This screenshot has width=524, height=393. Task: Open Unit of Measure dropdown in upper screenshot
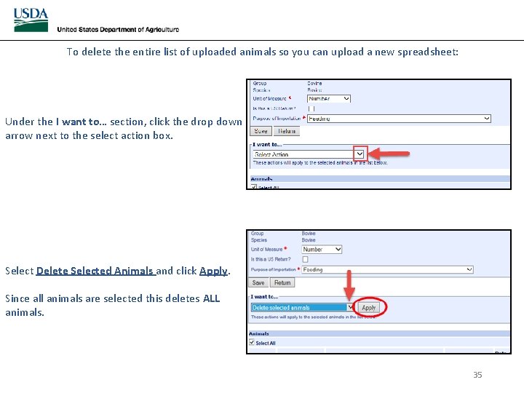(328, 98)
